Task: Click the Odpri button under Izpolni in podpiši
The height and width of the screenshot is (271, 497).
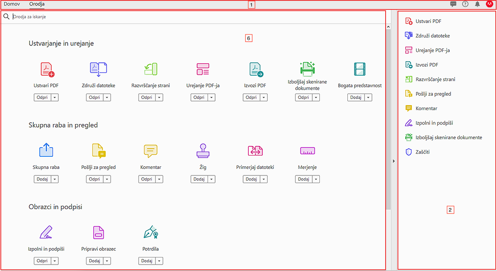Action: tap(42, 261)
